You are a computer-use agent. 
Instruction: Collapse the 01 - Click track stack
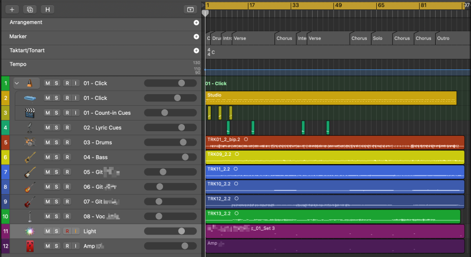16,84
